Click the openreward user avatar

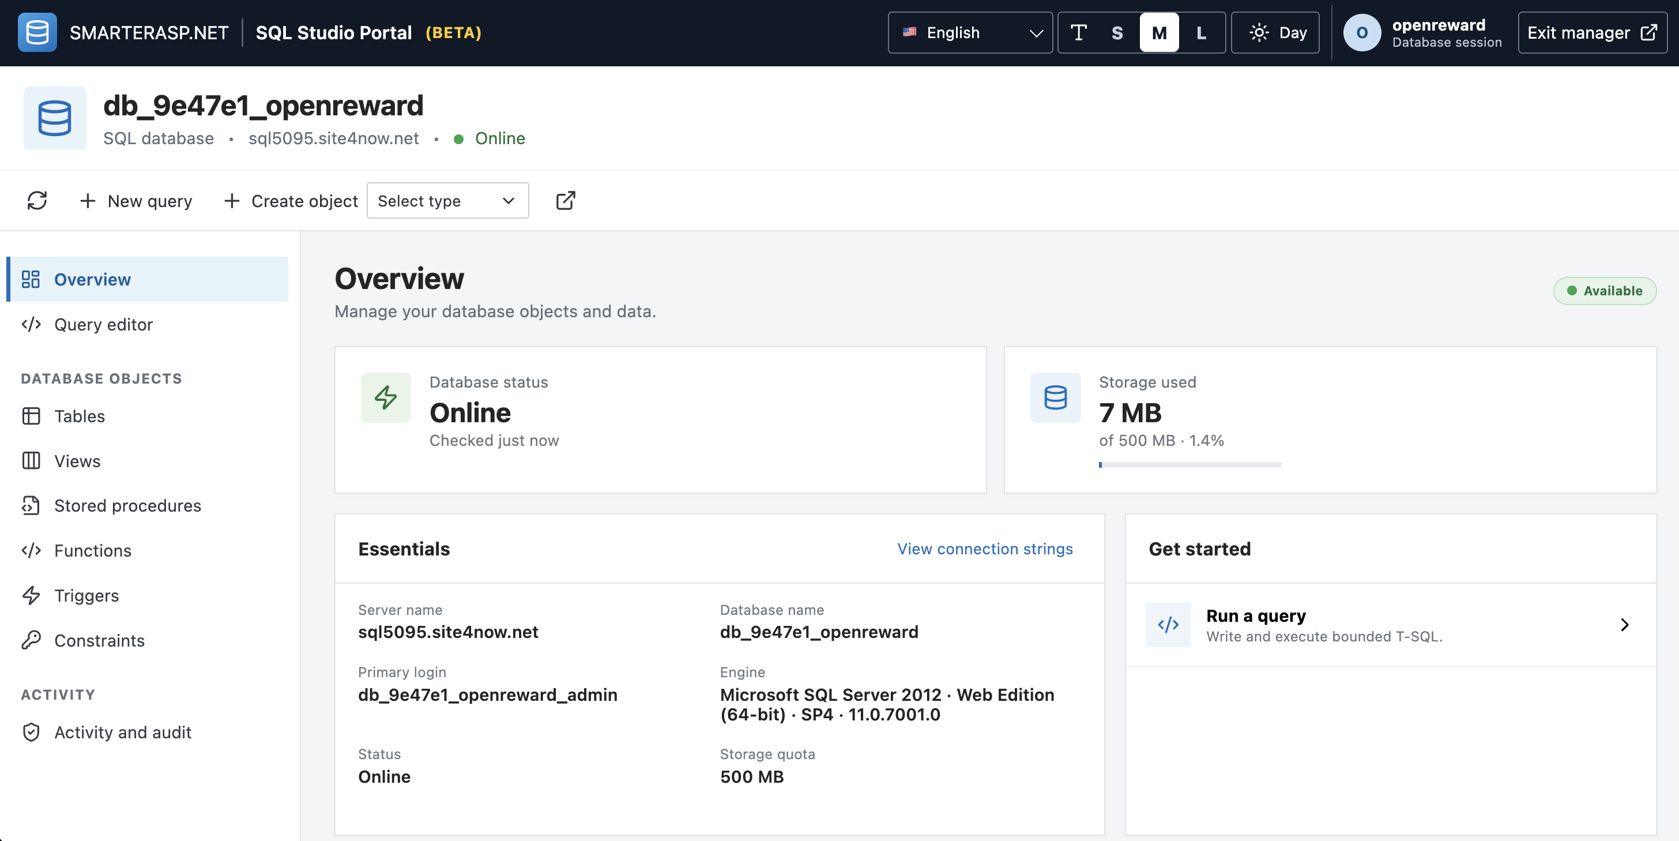point(1361,33)
